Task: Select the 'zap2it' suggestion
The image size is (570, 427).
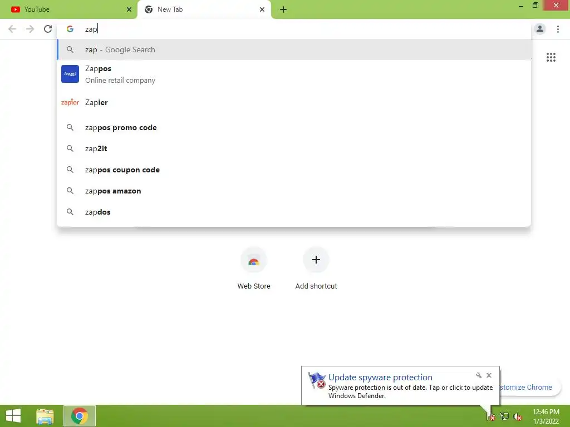Action: pyautogui.click(x=294, y=148)
